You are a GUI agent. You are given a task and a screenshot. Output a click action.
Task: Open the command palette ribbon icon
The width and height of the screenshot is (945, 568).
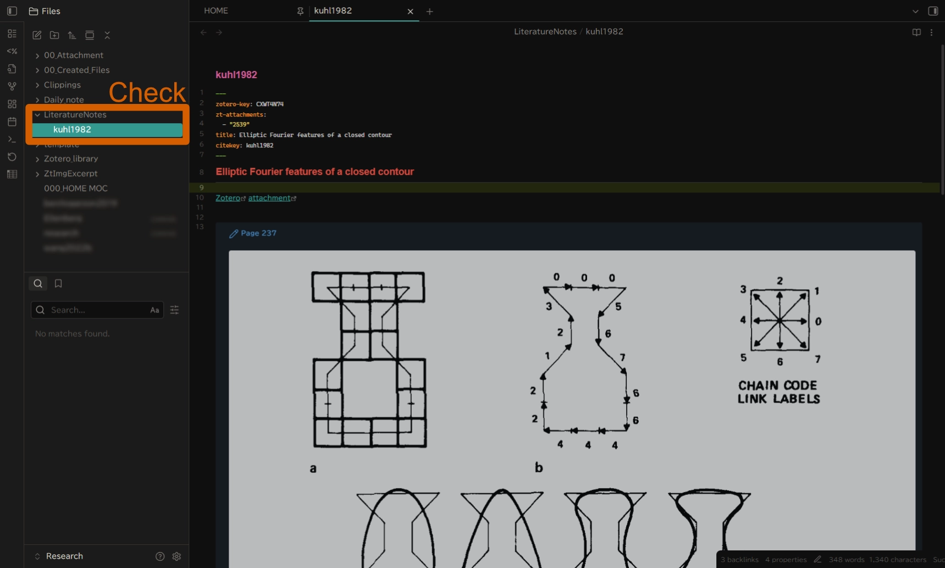(12, 139)
